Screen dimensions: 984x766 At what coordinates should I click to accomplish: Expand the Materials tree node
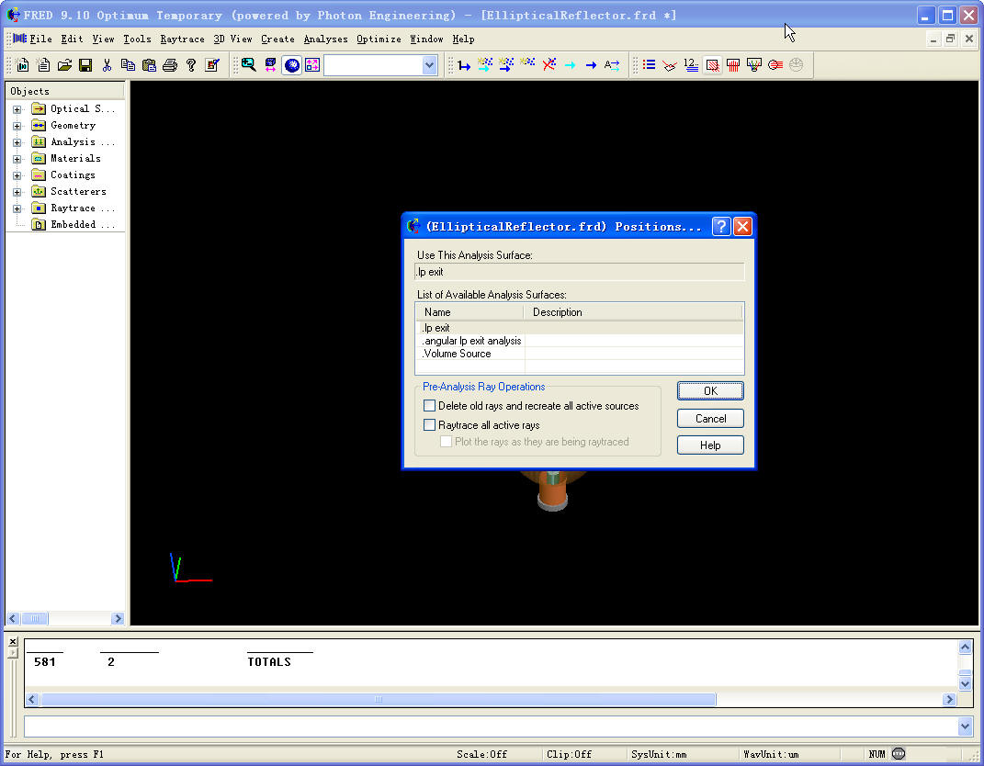[x=17, y=159]
